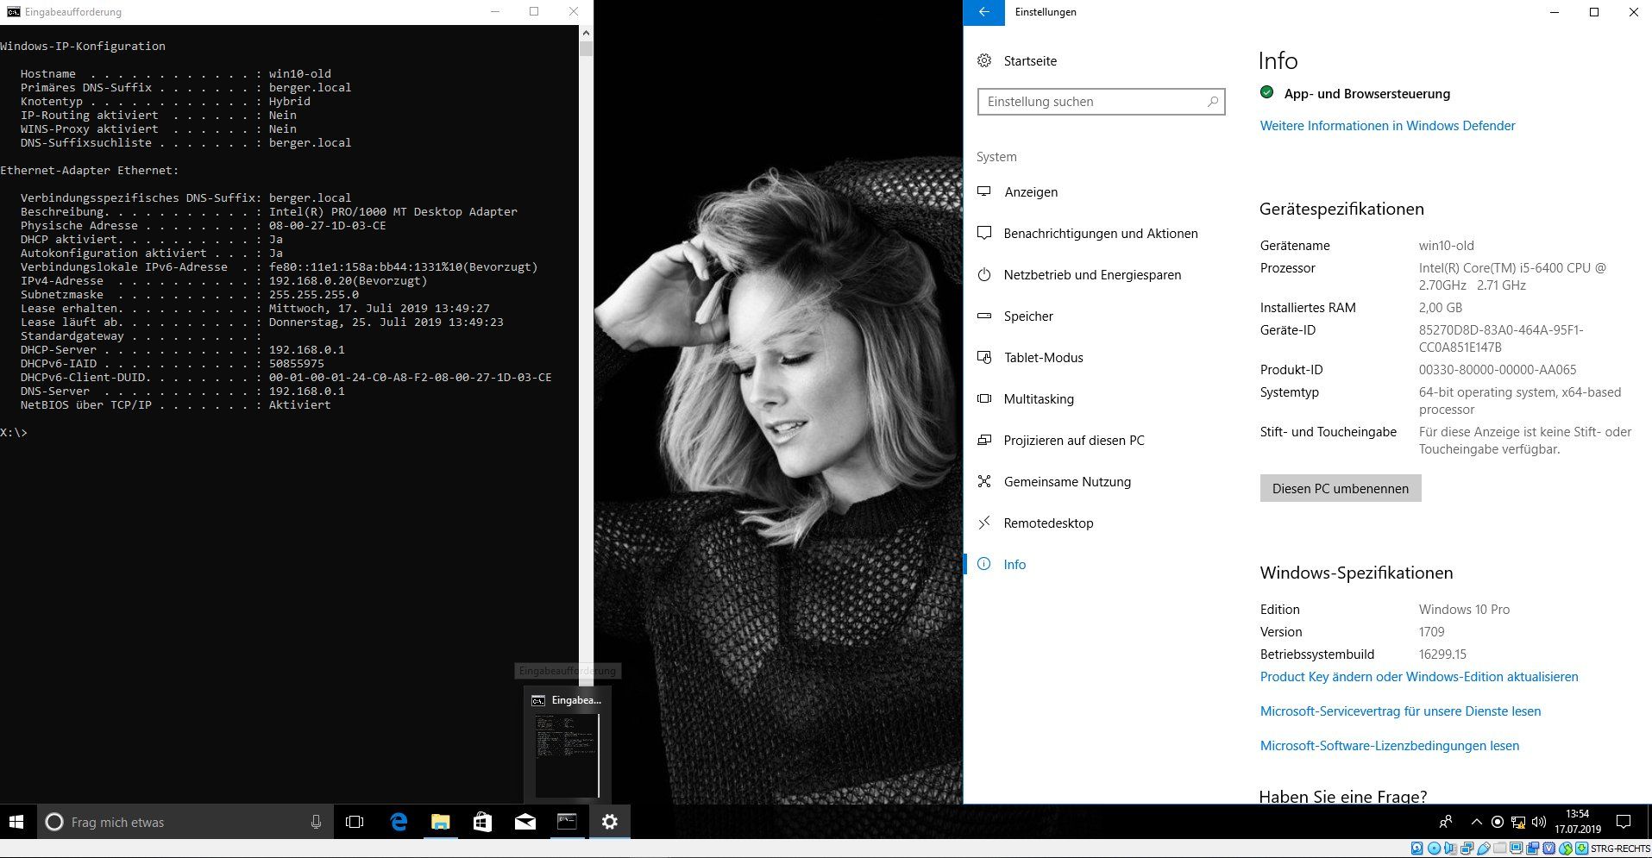The width and height of the screenshot is (1652, 858).
Task: Click VirtualBox display status icon
Action: [1516, 849]
